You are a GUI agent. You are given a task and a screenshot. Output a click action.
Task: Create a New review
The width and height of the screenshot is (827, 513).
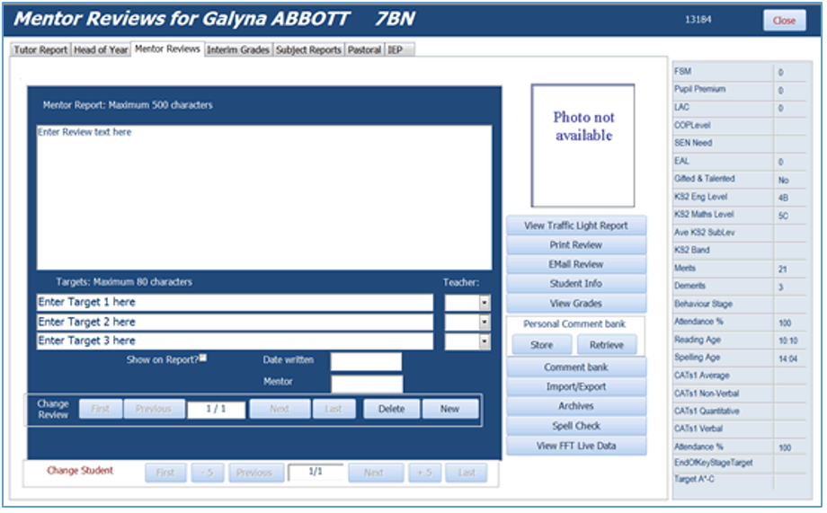tap(449, 409)
